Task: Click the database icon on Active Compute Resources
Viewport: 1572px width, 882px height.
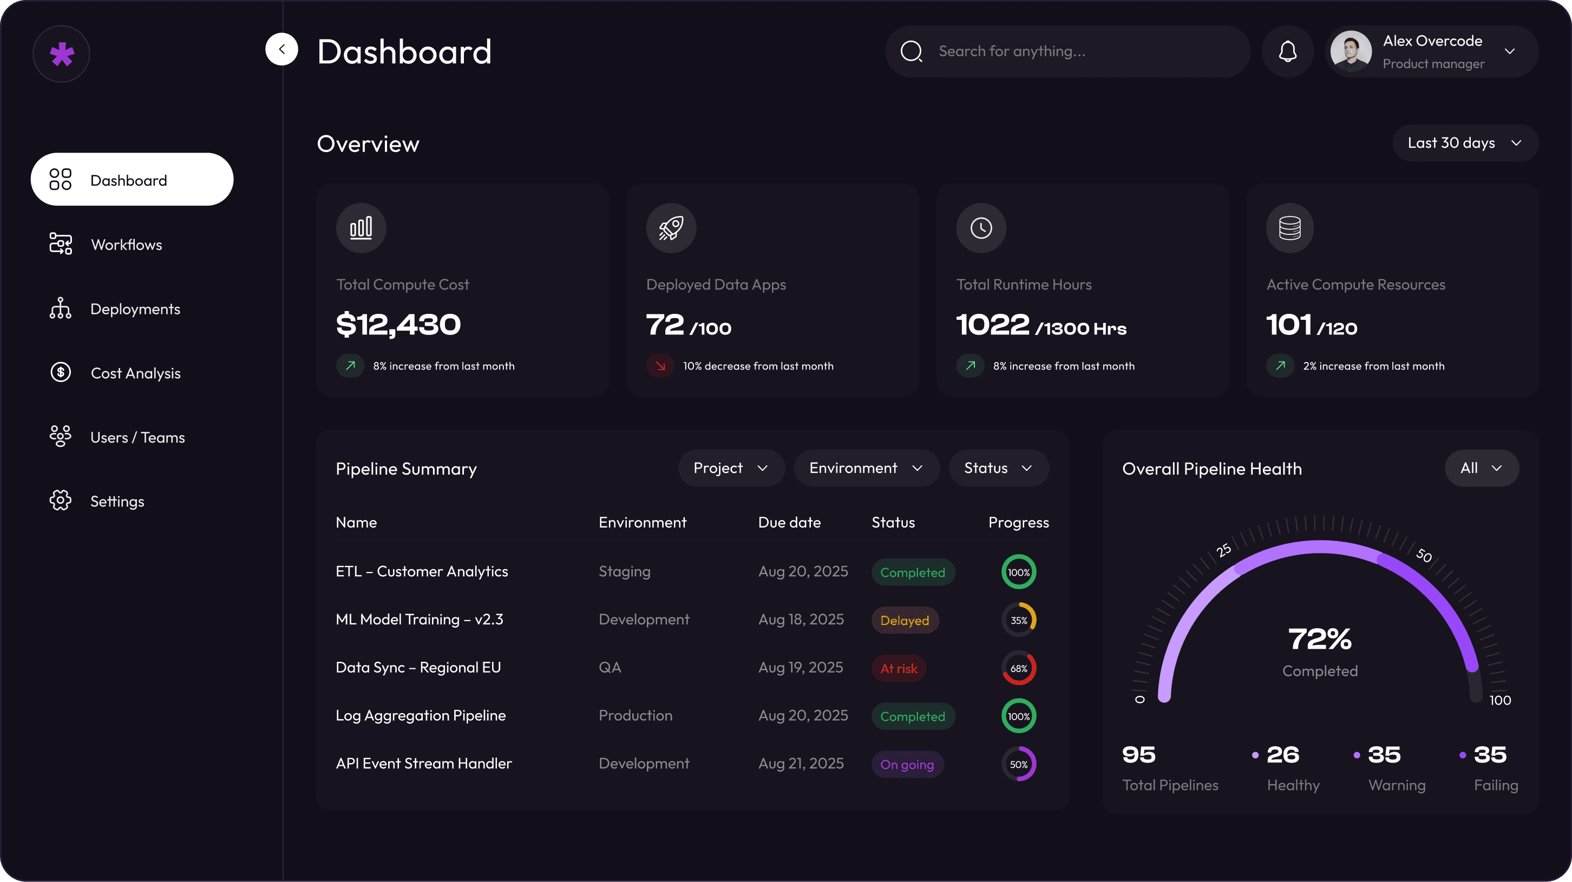Action: (1289, 227)
